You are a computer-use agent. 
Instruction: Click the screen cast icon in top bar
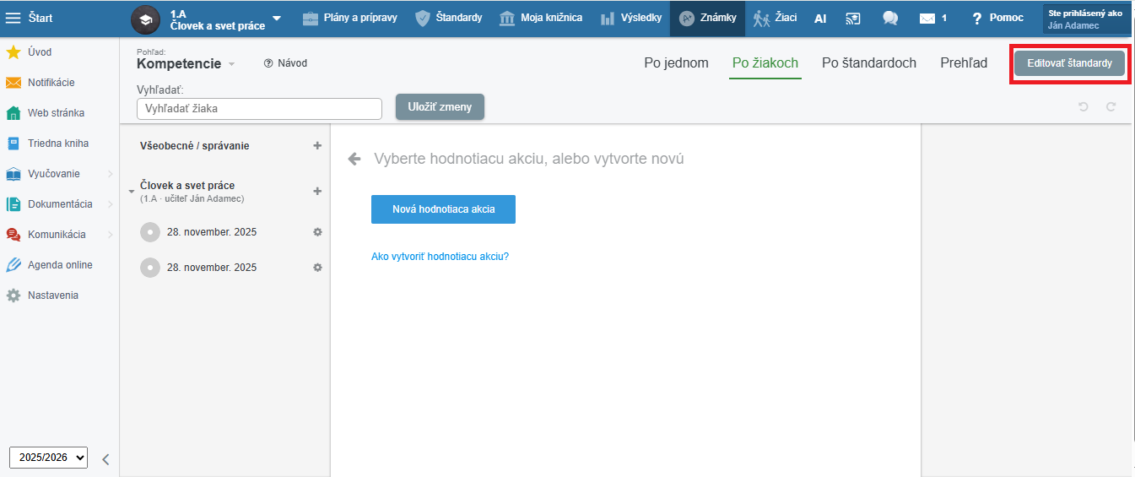854,18
